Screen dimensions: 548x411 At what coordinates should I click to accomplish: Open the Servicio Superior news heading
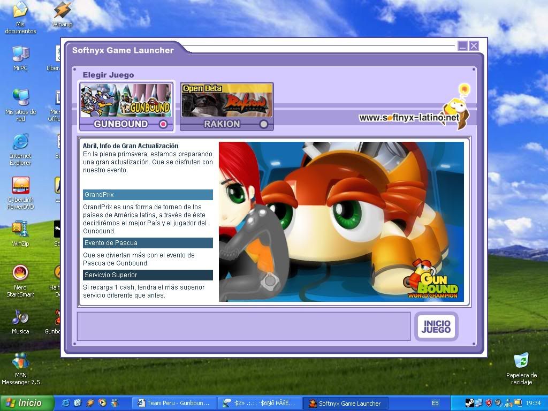(148, 275)
